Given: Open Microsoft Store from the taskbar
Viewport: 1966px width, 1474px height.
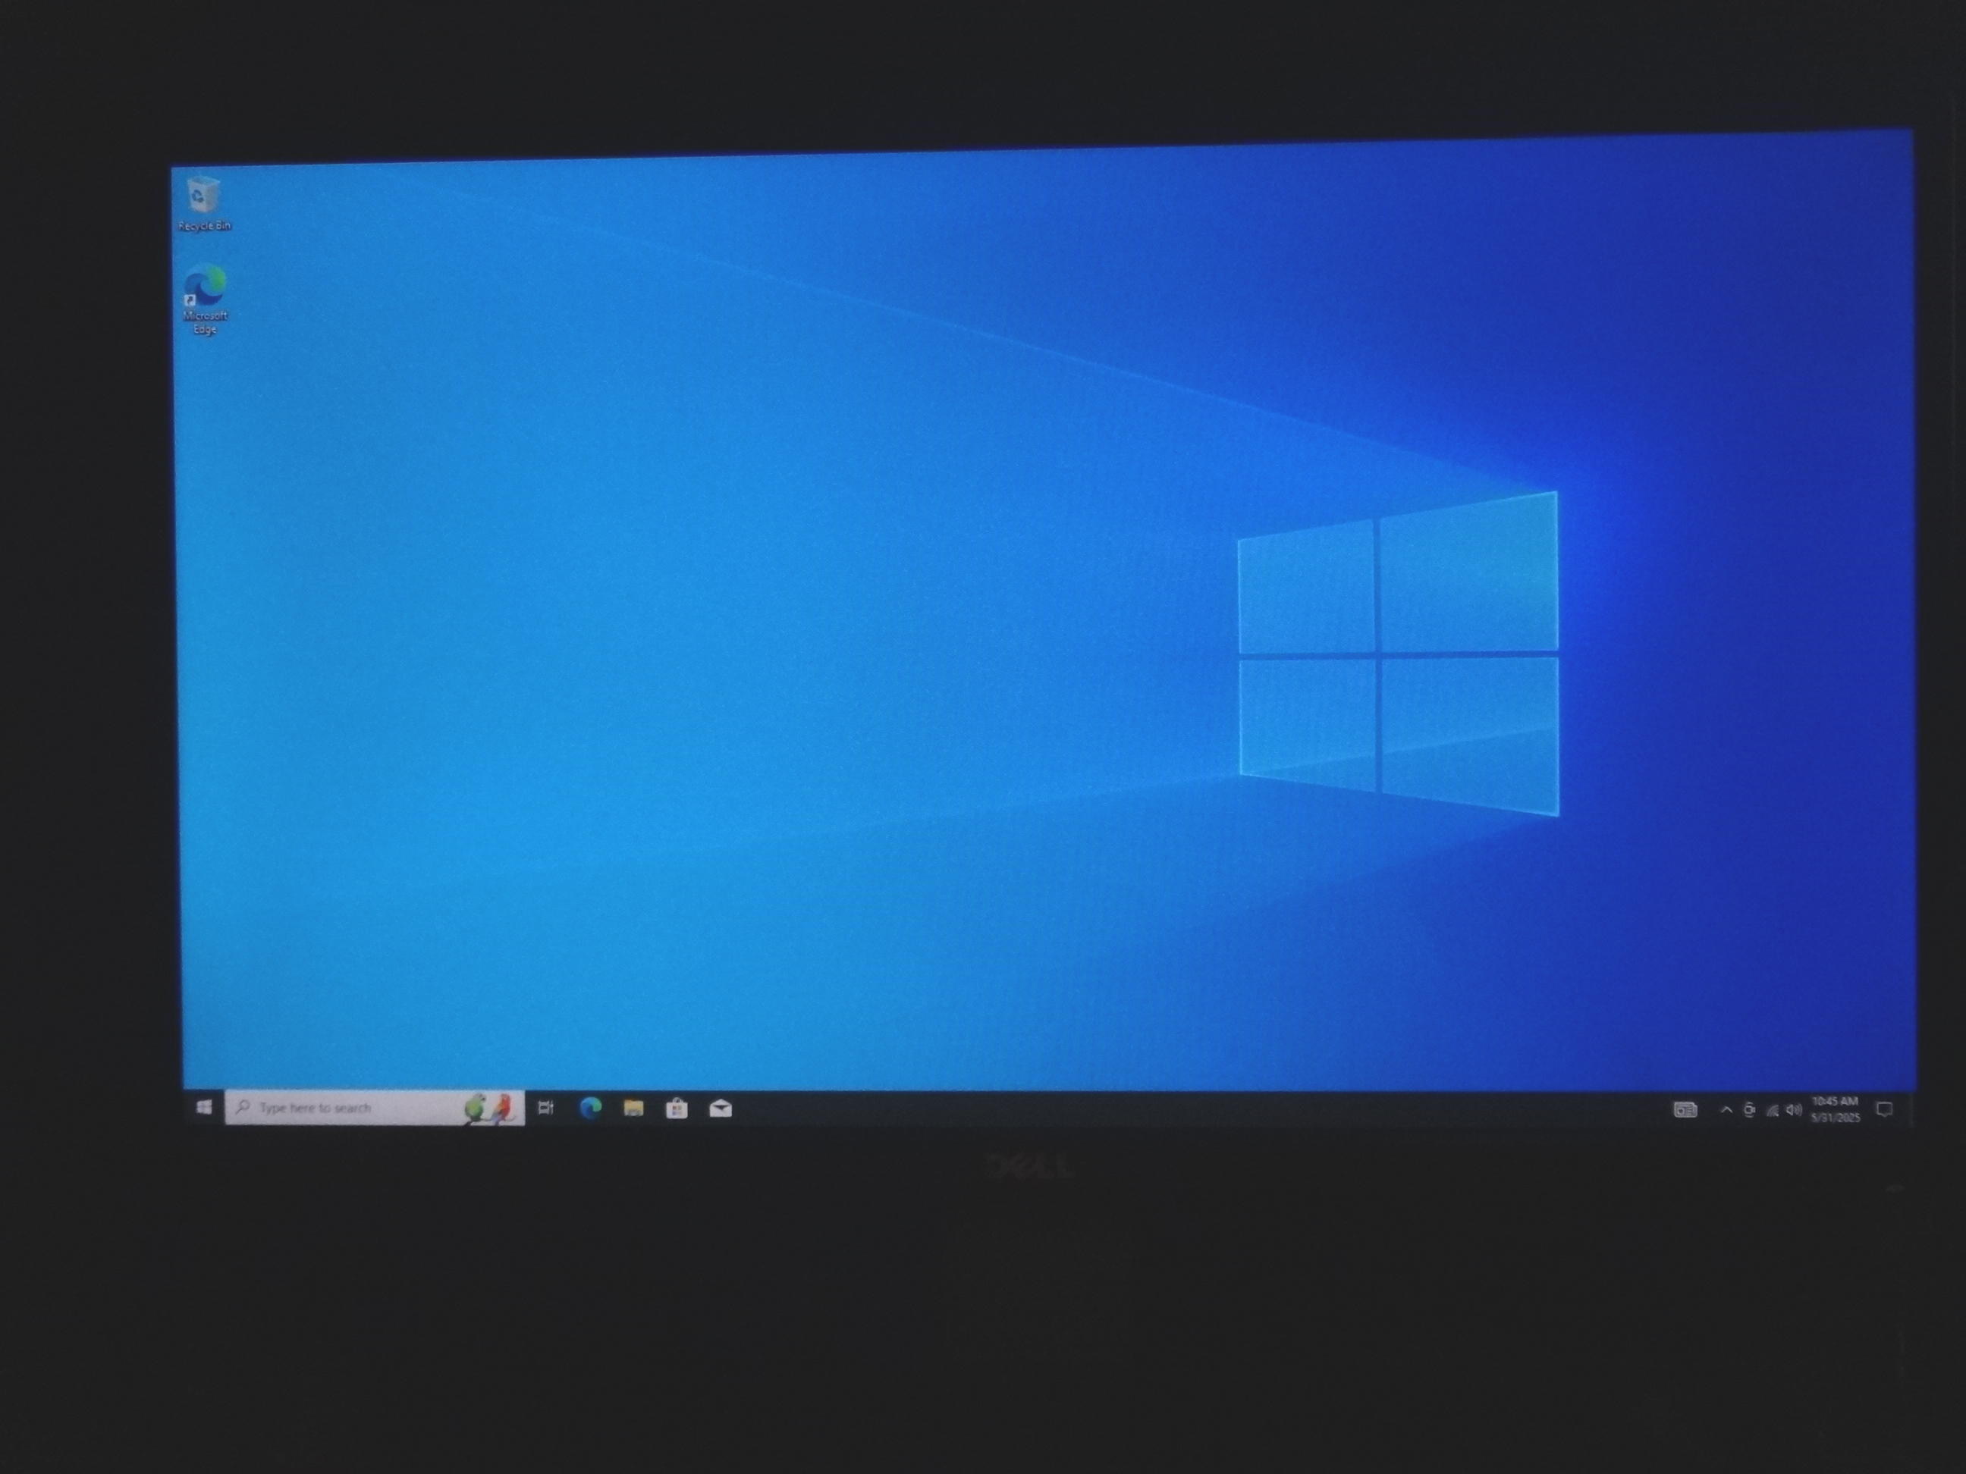Looking at the screenshot, I should (677, 1108).
